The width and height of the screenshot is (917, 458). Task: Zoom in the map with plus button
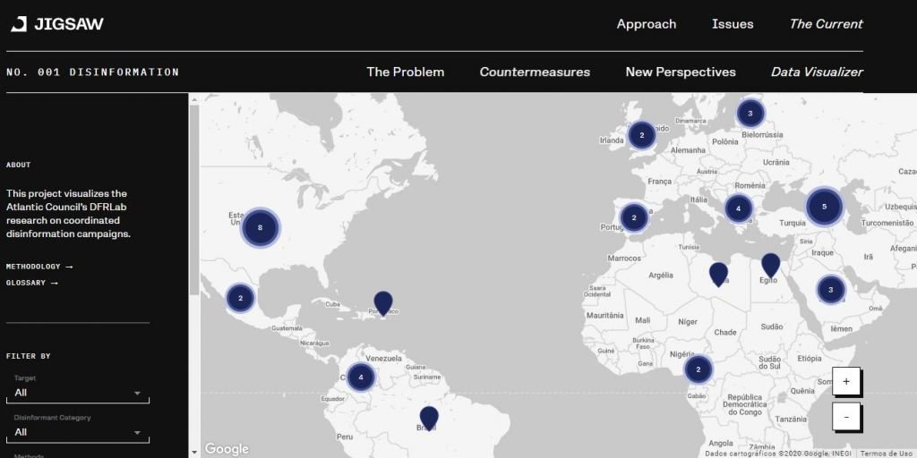coord(845,381)
